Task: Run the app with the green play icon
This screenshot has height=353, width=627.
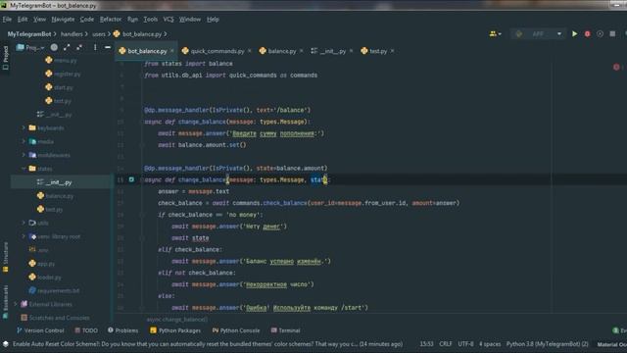Action: coord(574,34)
